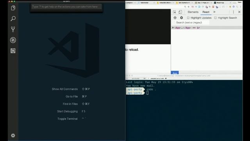Select the App breadcrumb in React DevTools
This screenshot has height=141, width=250.
click(x=175, y=73)
